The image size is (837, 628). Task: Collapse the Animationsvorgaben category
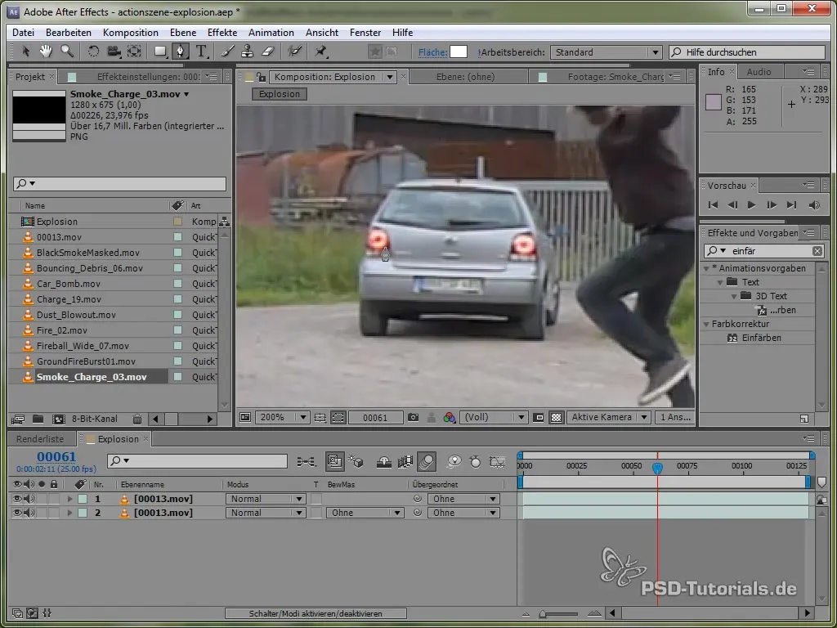pyautogui.click(x=707, y=268)
